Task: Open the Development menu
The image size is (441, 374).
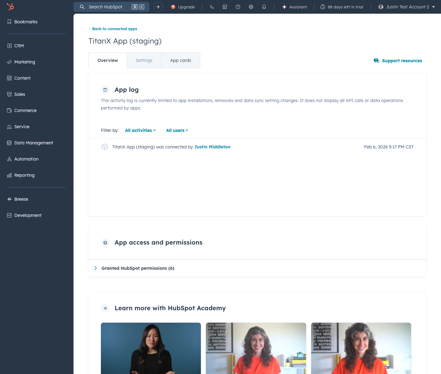Action: tap(24, 215)
